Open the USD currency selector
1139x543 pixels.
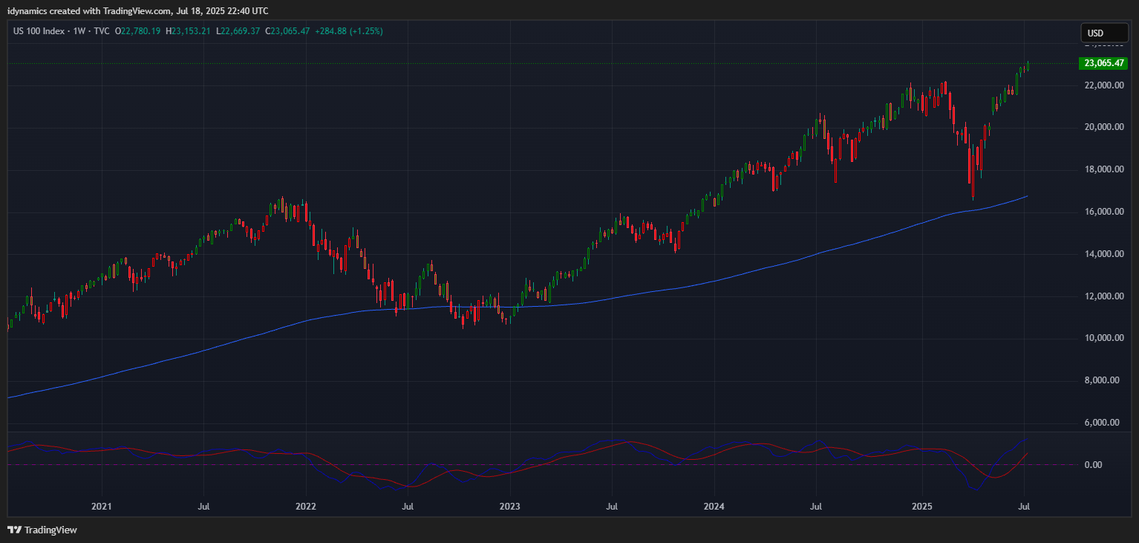[x=1103, y=33]
